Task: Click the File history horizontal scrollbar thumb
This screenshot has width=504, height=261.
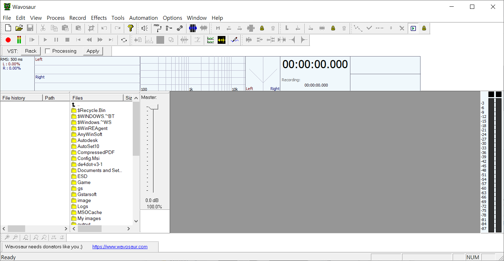Action: point(16,229)
